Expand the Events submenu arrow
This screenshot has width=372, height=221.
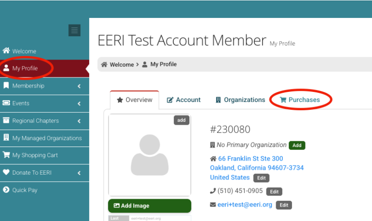point(79,103)
